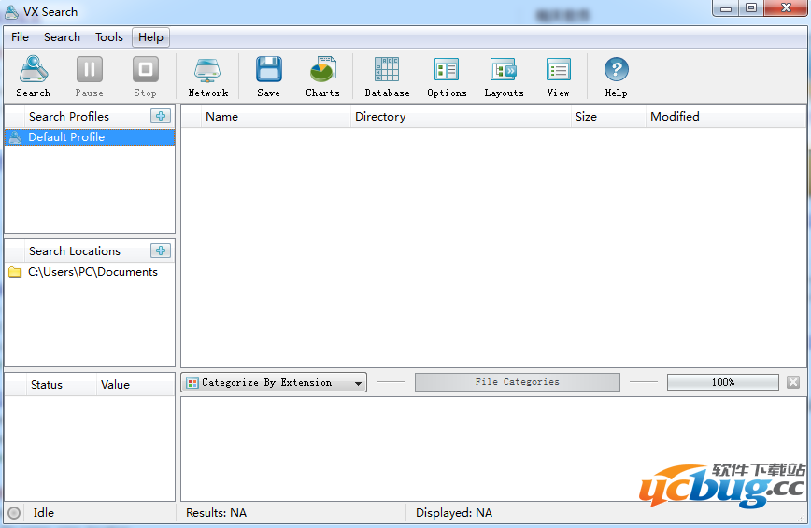Expand the Categorize By Extension dropdown

click(x=274, y=383)
